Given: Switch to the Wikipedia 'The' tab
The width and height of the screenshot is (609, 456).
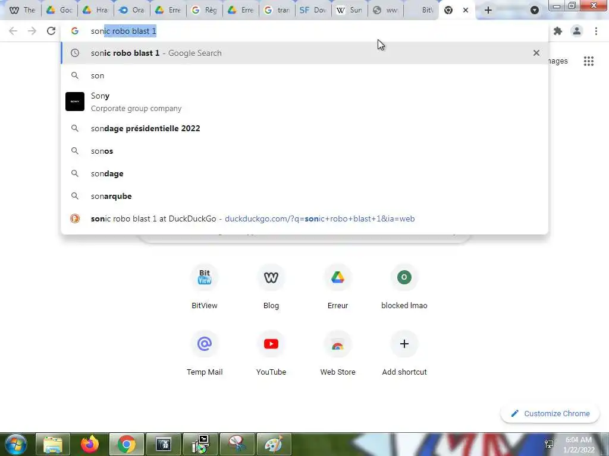Looking at the screenshot, I should click(22, 10).
